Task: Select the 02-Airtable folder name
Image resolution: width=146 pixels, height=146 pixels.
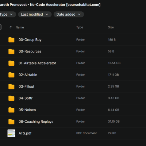Action: coord(28,75)
